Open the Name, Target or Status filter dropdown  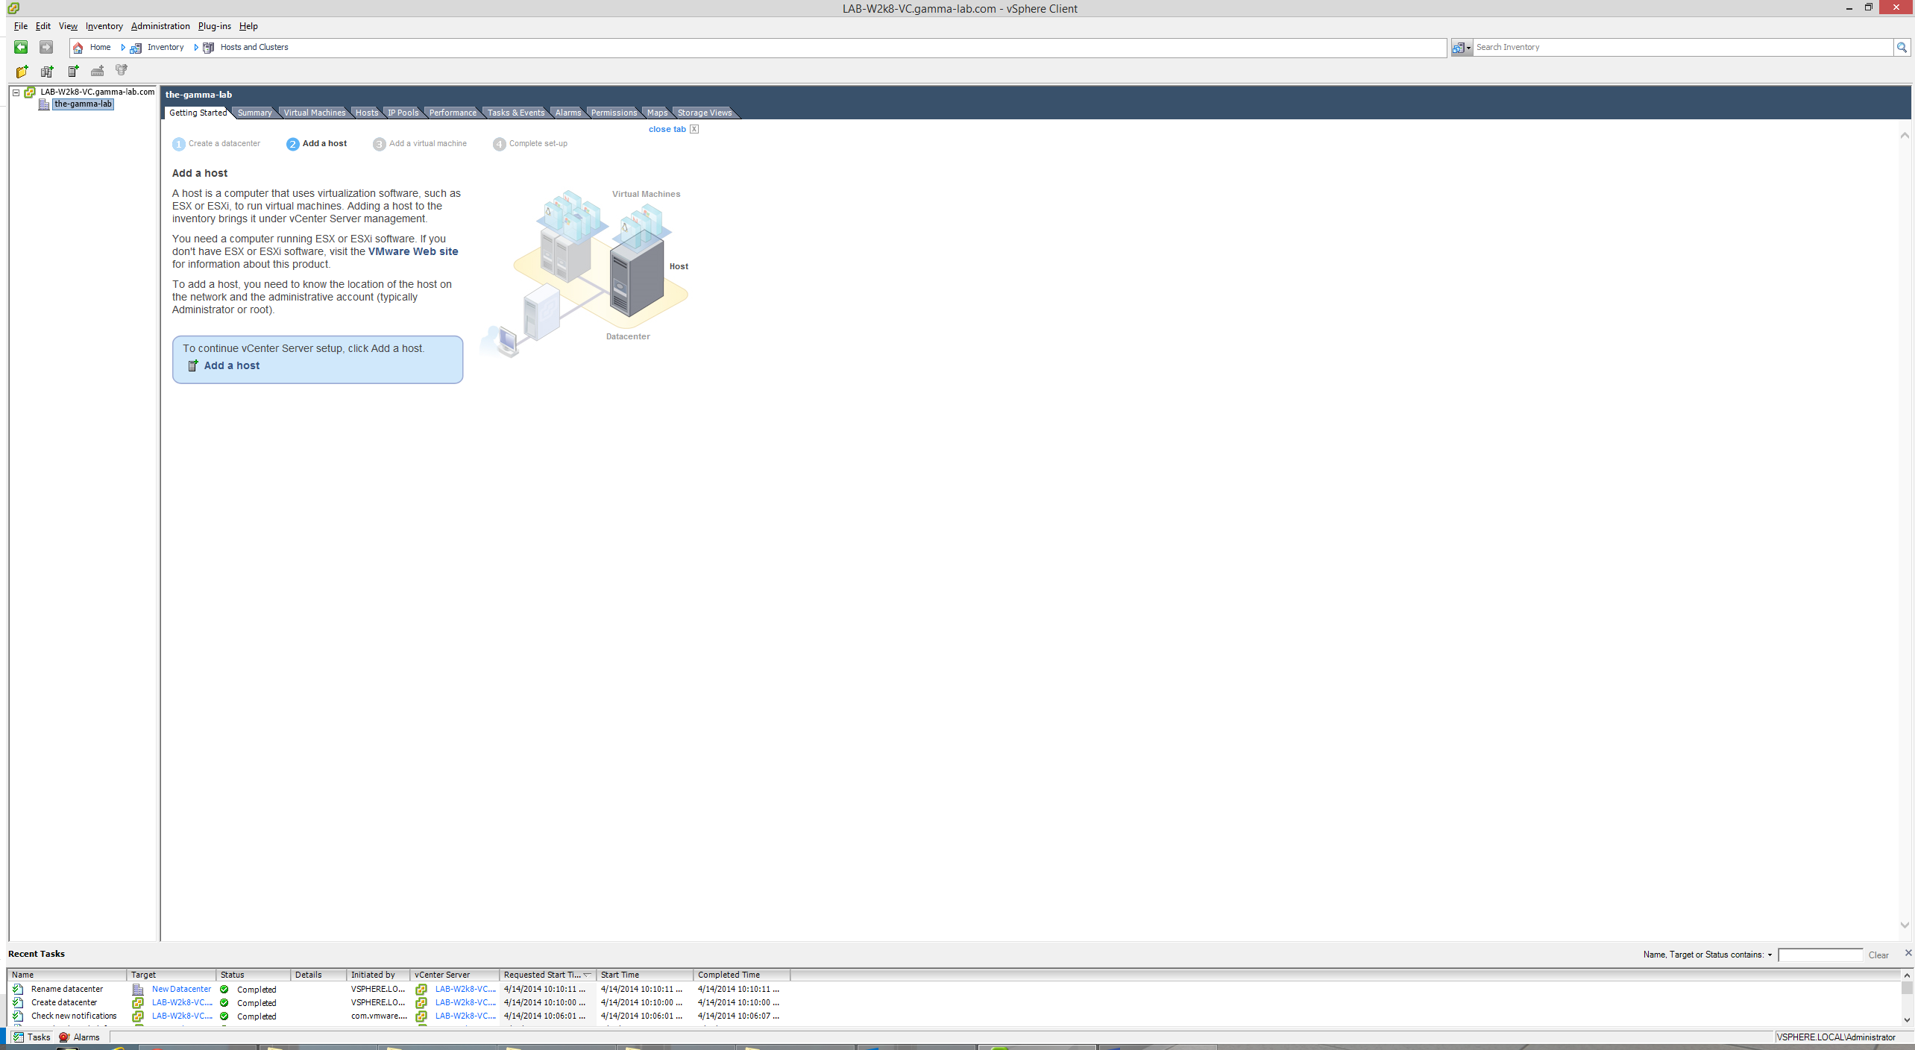1770,955
